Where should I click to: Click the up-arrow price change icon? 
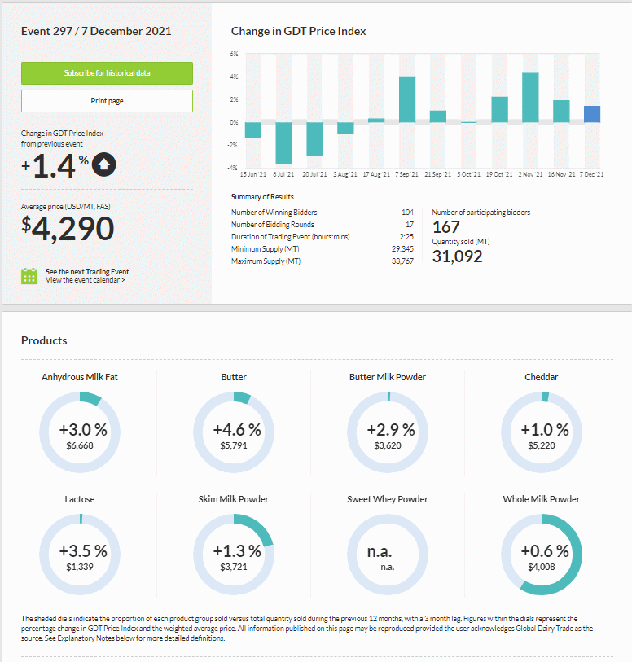[104, 164]
